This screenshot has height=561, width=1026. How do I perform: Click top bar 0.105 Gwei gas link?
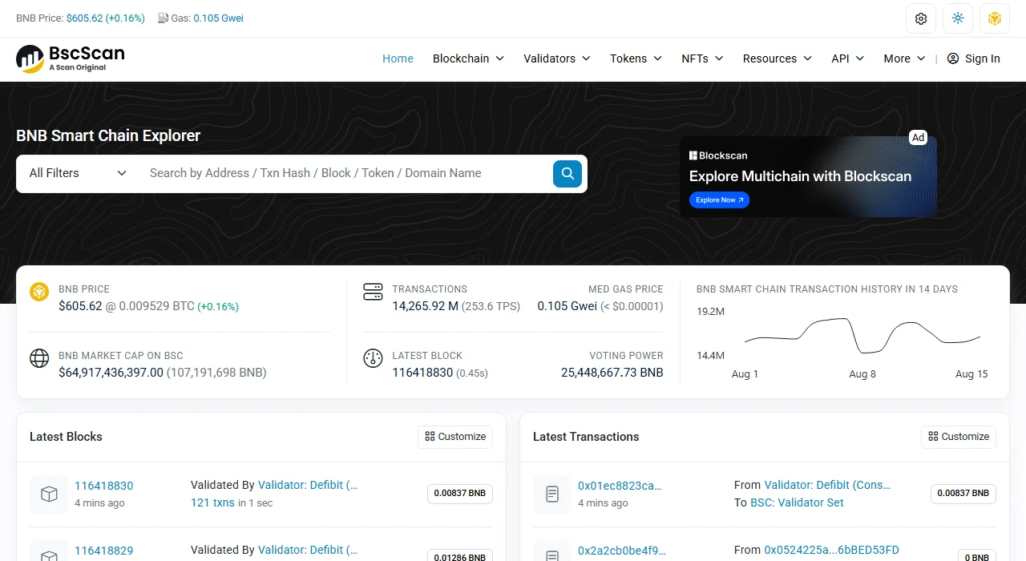[x=218, y=18]
